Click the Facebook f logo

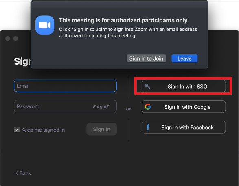pyautogui.click(x=148, y=127)
